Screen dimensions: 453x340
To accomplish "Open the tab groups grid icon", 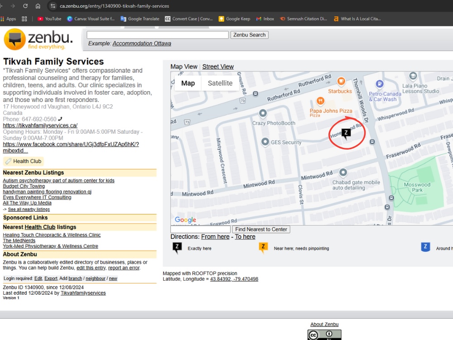I will point(24,19).
